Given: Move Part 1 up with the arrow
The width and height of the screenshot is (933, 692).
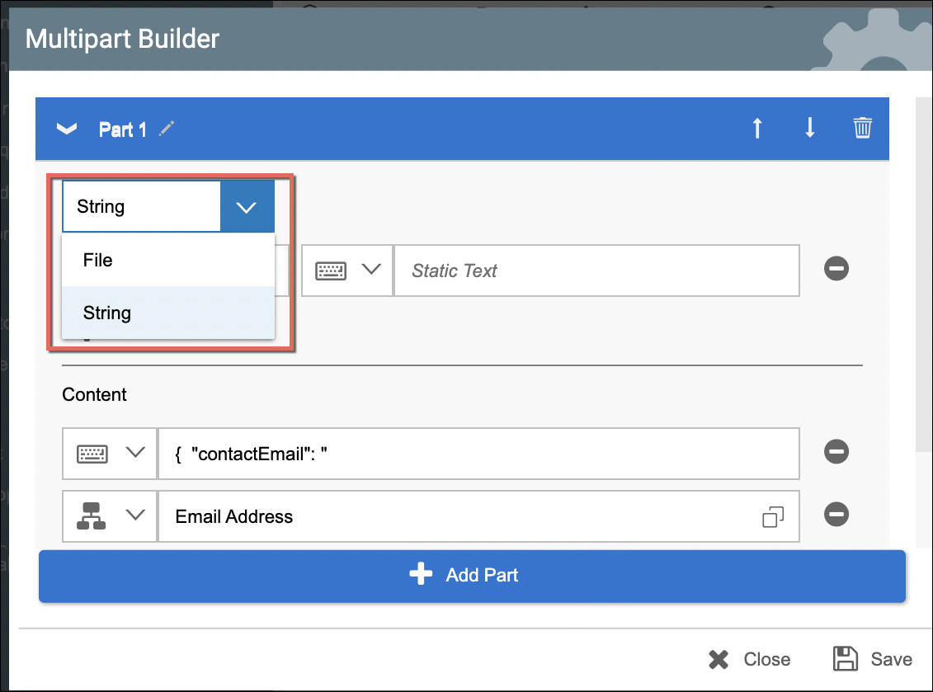Looking at the screenshot, I should (x=757, y=129).
